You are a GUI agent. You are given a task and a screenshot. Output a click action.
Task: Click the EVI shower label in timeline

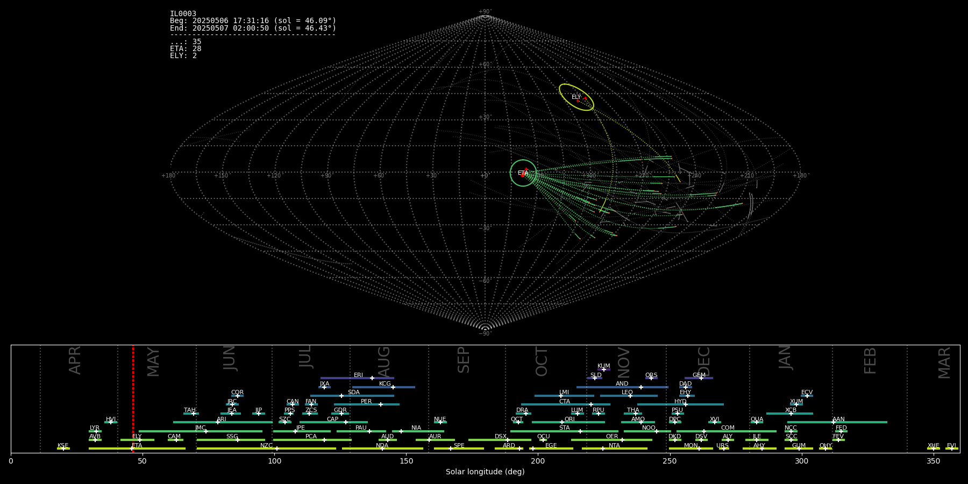951,446
